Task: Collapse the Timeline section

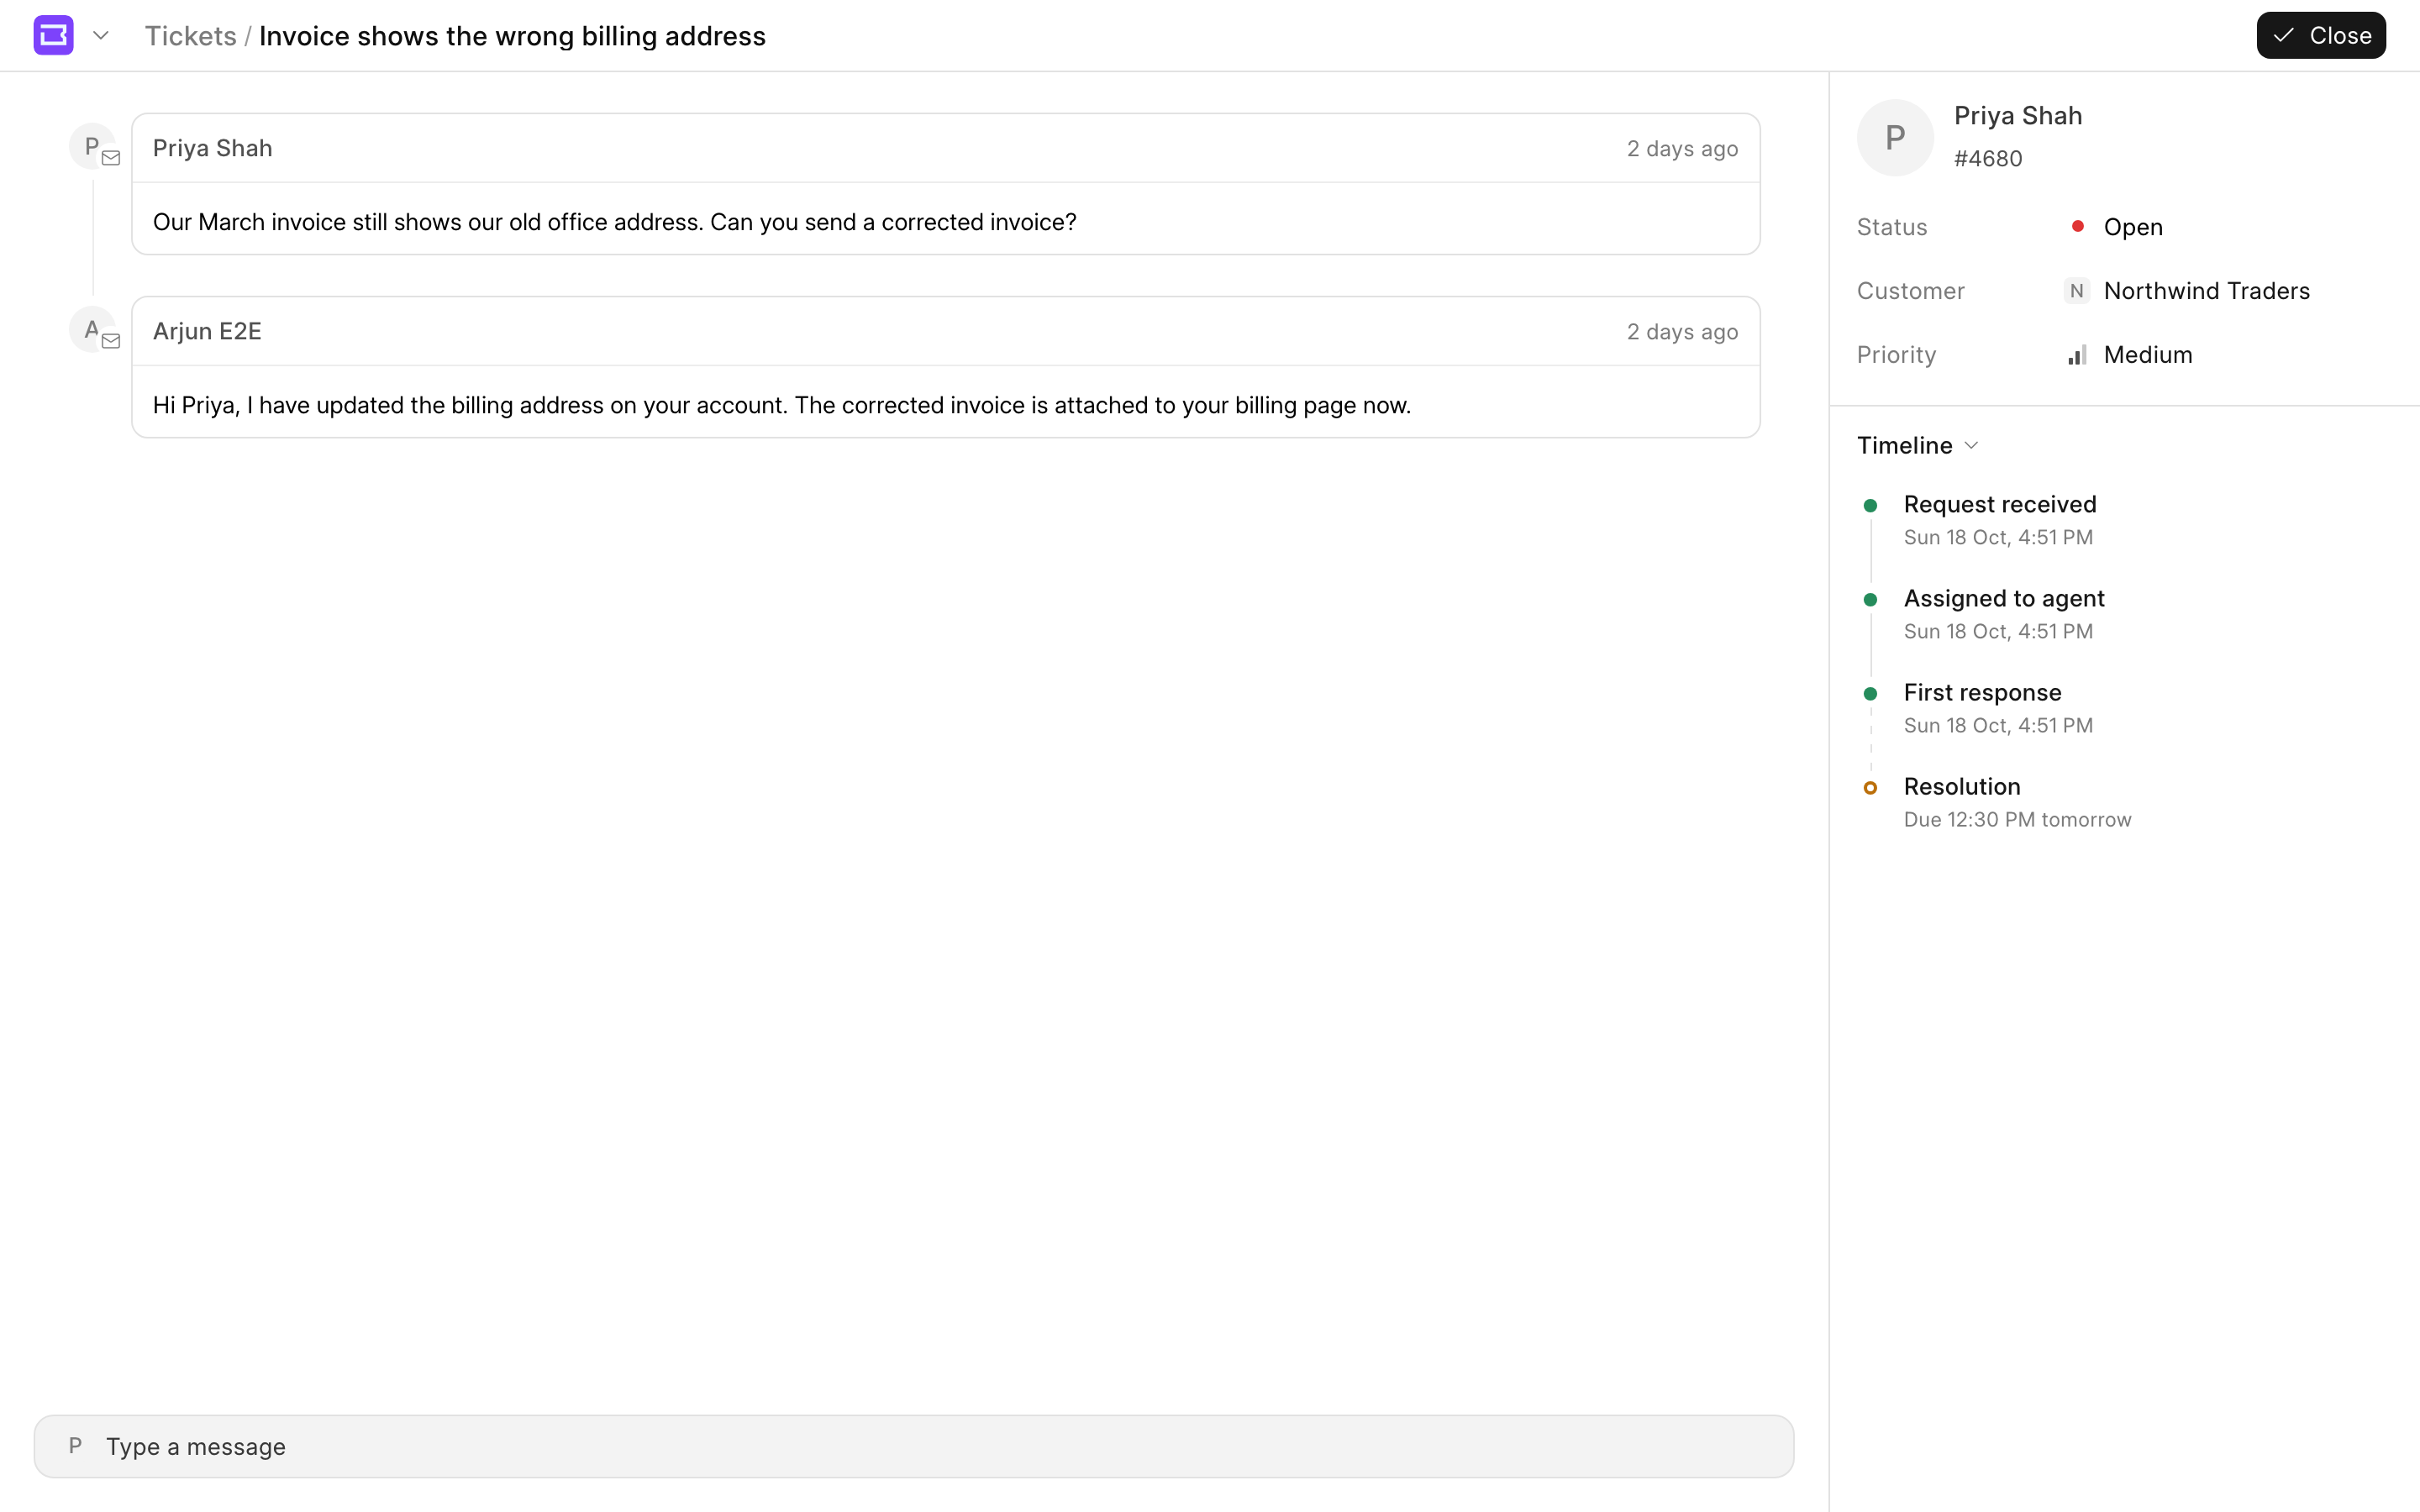Action: (x=1917, y=446)
